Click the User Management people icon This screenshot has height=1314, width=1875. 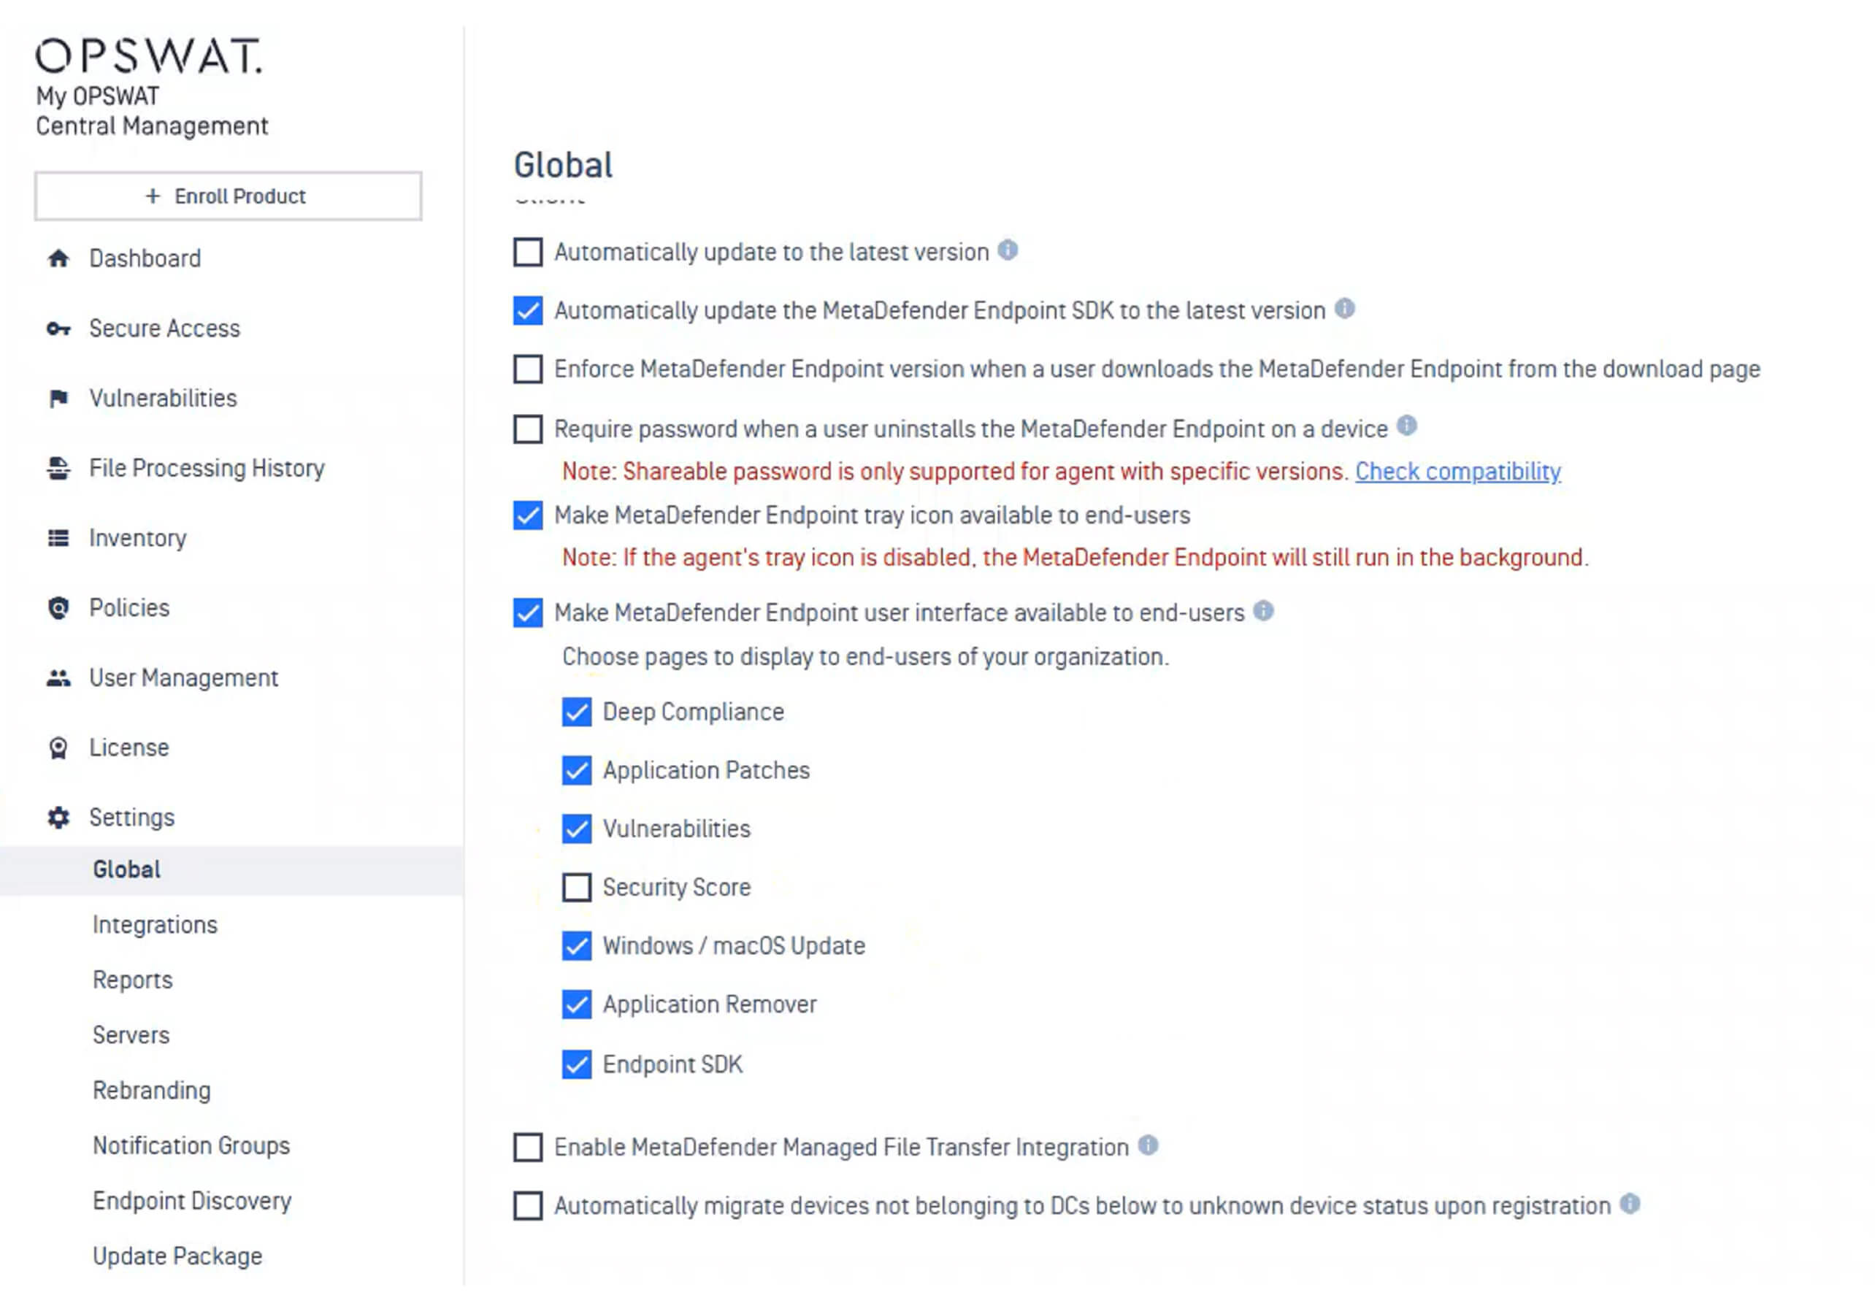(x=58, y=678)
